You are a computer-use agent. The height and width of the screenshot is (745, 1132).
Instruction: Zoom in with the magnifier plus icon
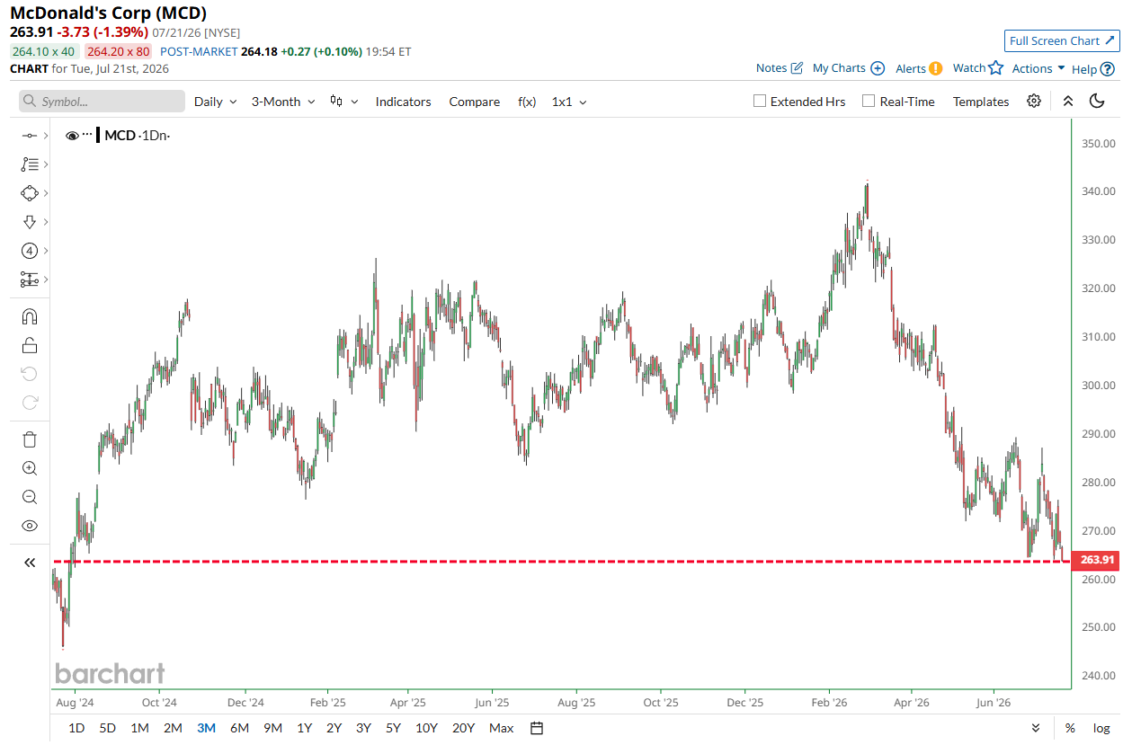pos(29,468)
